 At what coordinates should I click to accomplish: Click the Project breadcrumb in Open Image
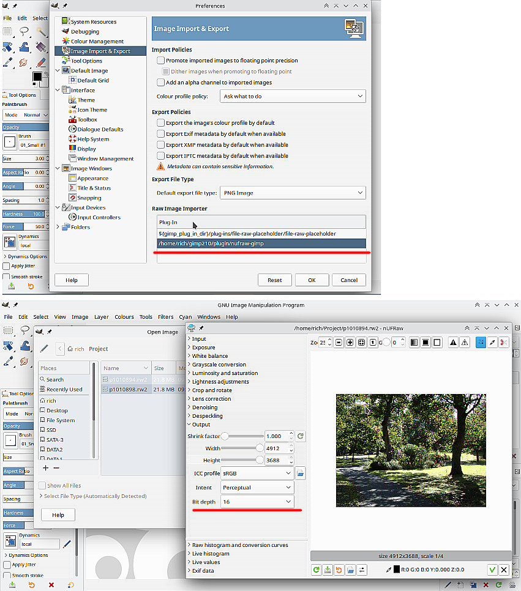pos(99,349)
